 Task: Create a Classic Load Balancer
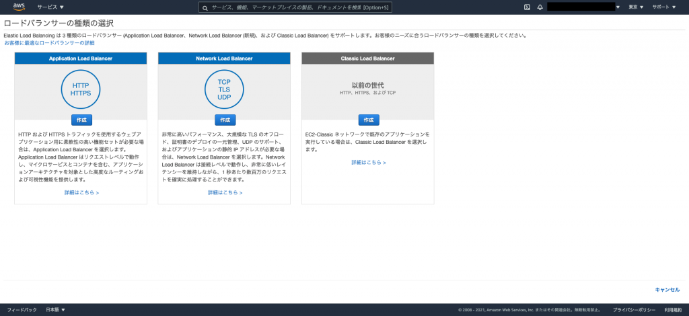click(369, 120)
